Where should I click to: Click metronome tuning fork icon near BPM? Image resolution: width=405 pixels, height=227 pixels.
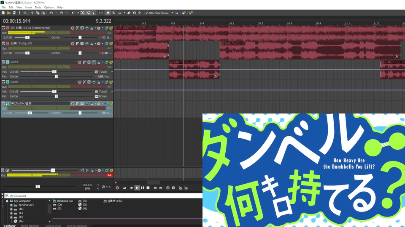104,187
